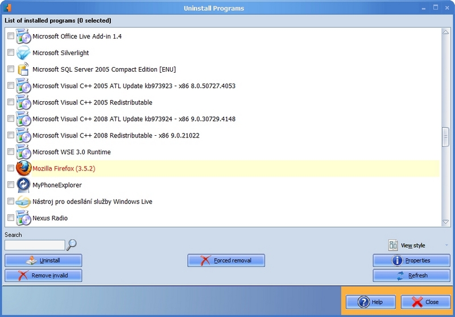Select Nástroj pro odesílání služby Windows Live text

[92, 202]
